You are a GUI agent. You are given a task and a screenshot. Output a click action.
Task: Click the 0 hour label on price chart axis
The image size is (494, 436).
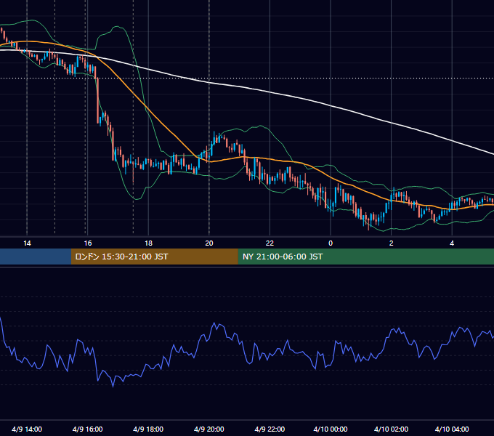pyautogui.click(x=331, y=243)
